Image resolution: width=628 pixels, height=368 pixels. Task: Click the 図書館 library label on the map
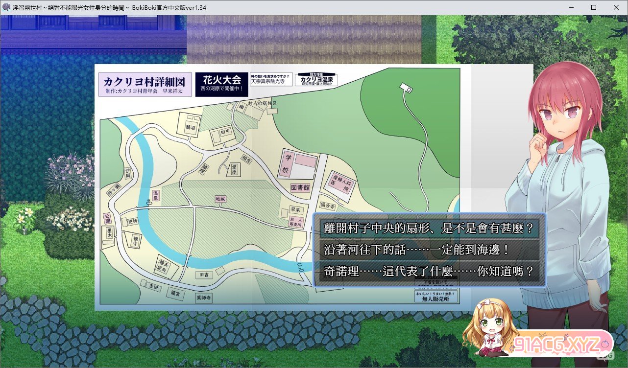(x=300, y=187)
